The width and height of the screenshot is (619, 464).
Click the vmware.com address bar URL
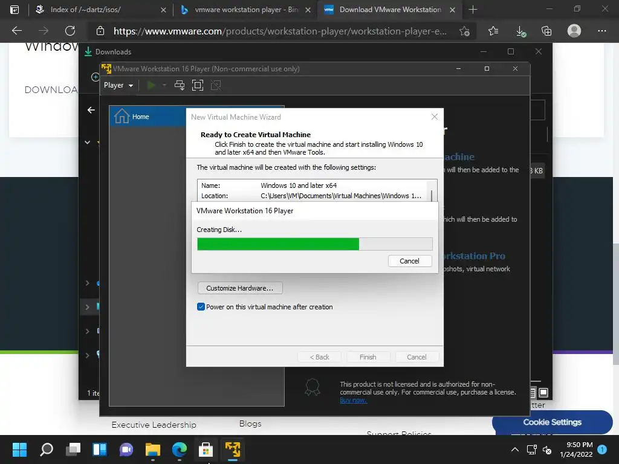click(280, 31)
